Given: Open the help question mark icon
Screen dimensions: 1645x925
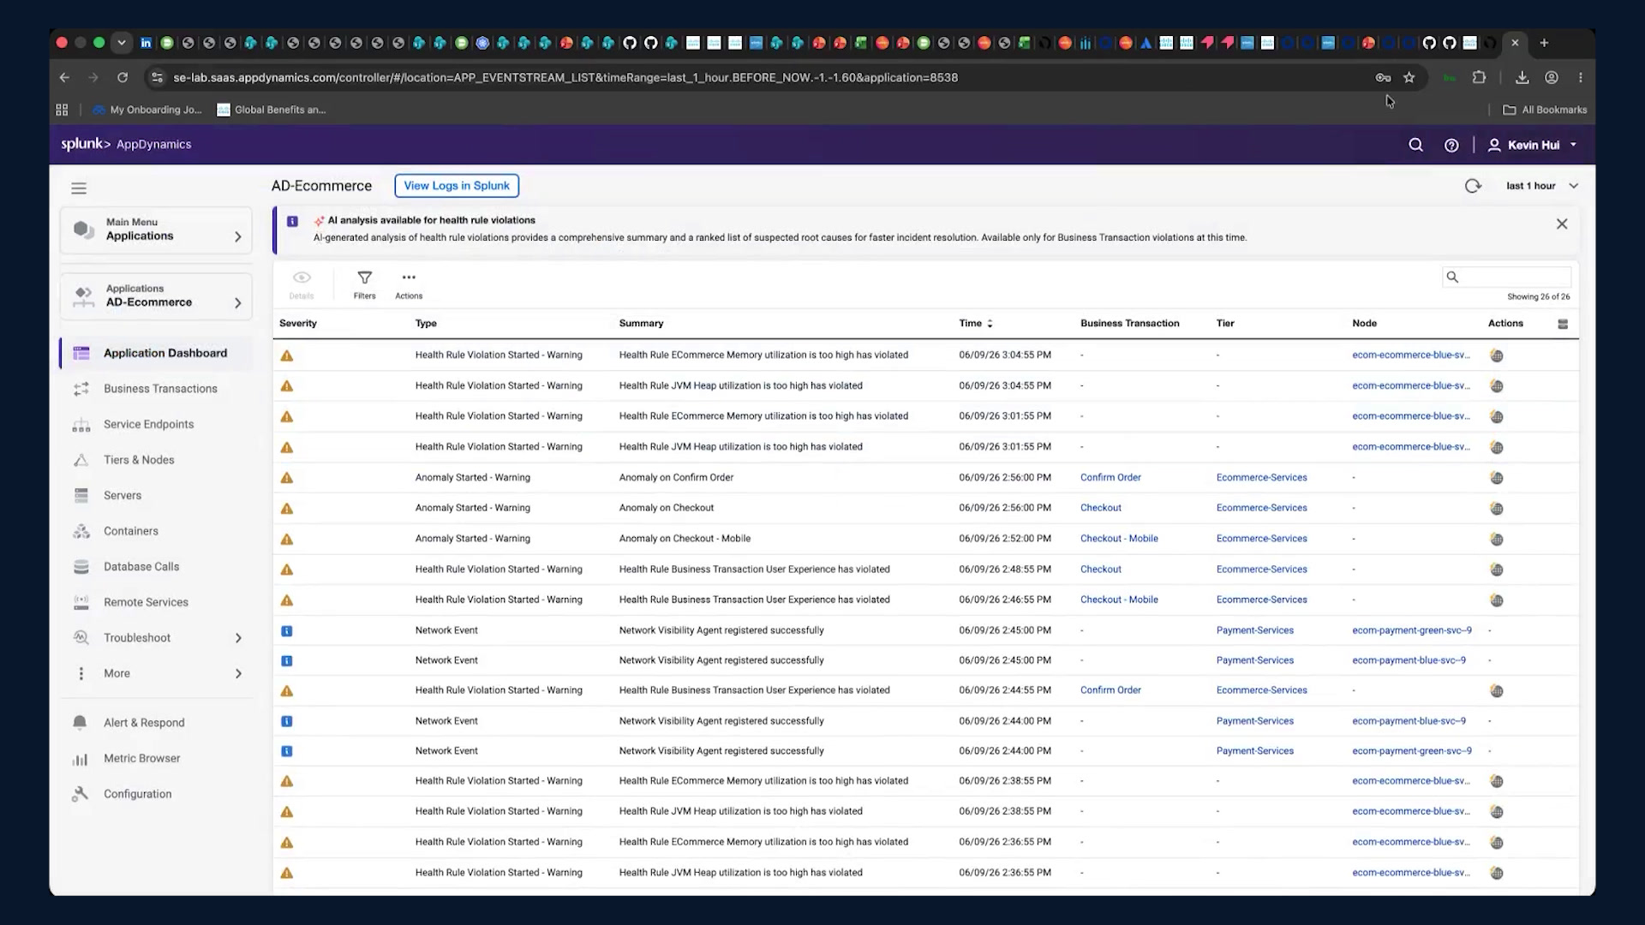Looking at the screenshot, I should pyautogui.click(x=1451, y=145).
